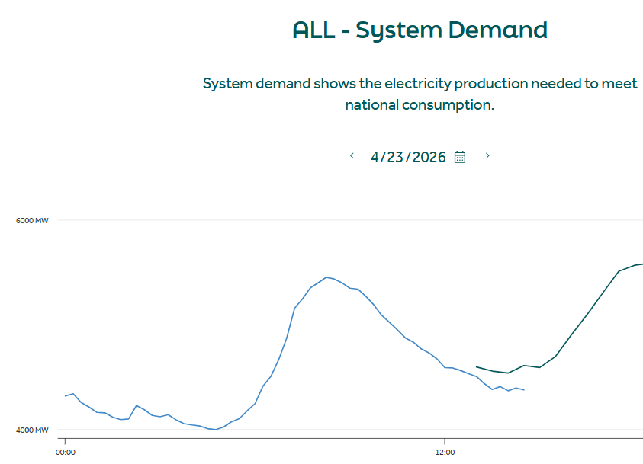Open the calendar date picker icon
Image resolution: width=643 pixels, height=464 pixels.
click(x=460, y=157)
